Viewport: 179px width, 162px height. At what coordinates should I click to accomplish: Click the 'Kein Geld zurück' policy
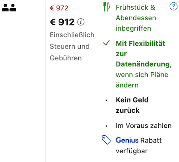132,105
